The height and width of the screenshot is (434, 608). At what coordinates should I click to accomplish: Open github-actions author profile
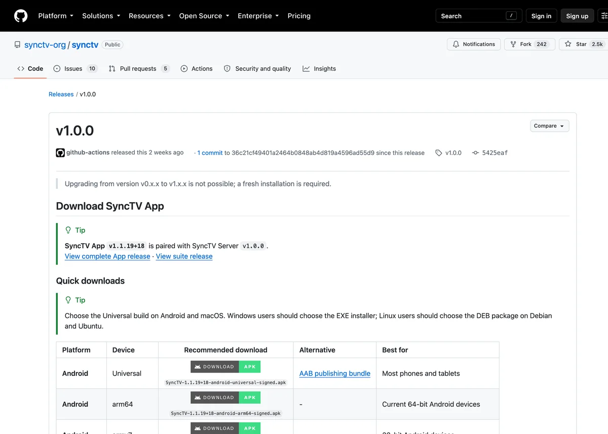[88, 152]
